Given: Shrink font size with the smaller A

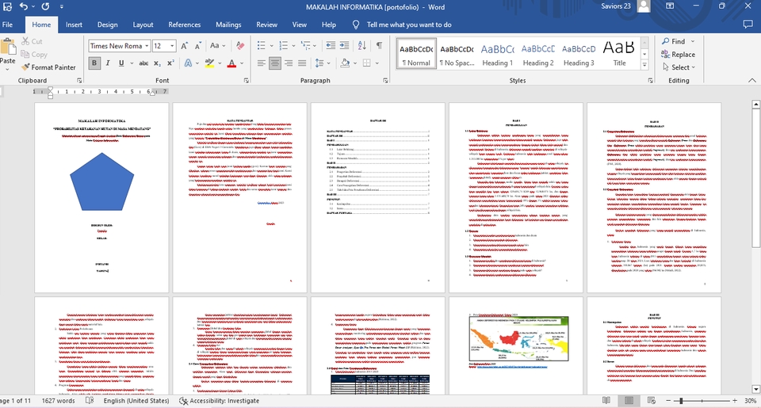Looking at the screenshot, I should pos(198,46).
